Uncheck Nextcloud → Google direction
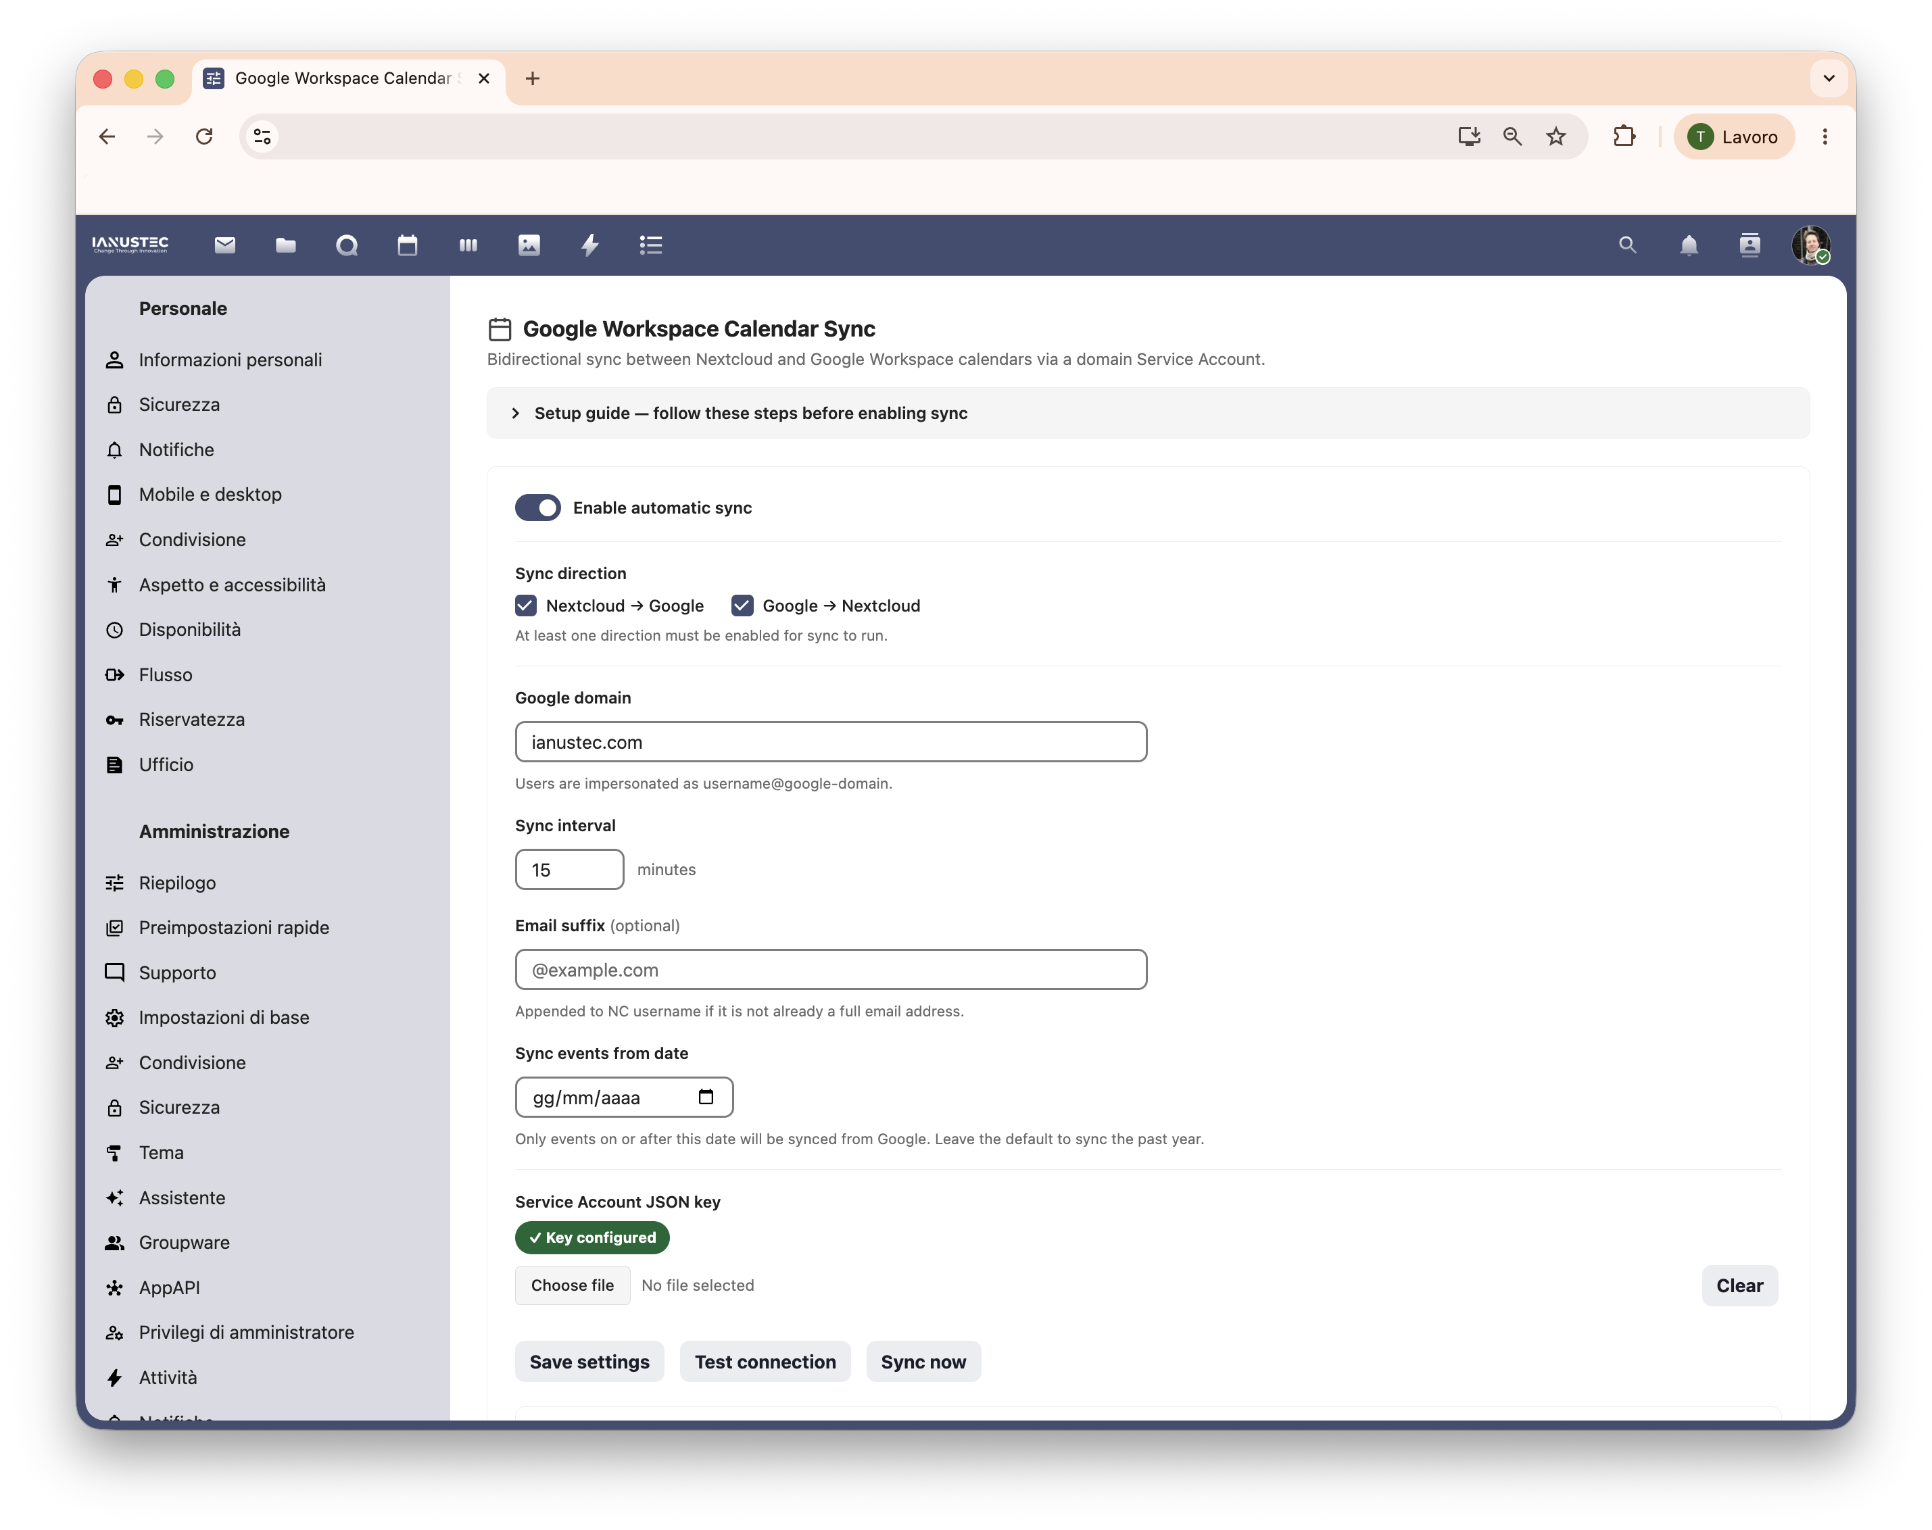Image resolution: width=1932 pixels, height=1530 pixels. pos(526,606)
